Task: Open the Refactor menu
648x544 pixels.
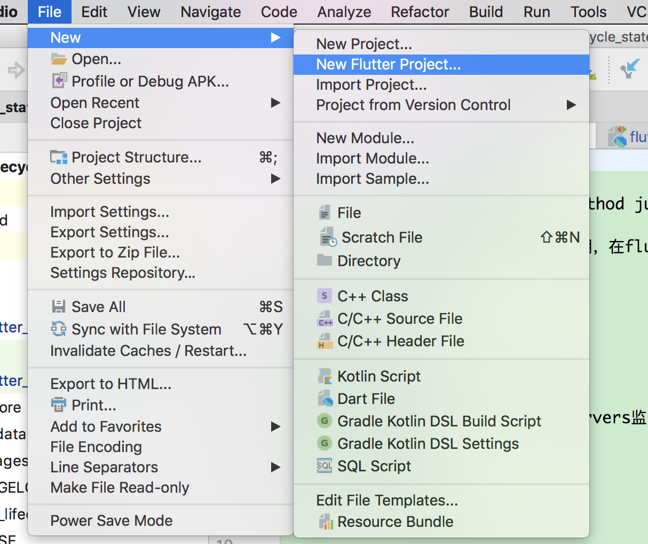Action: [420, 12]
